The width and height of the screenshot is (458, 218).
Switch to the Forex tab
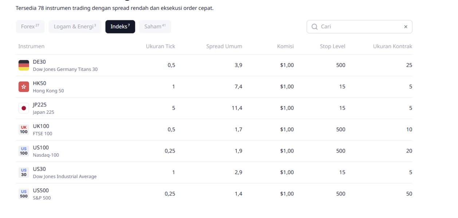coord(30,27)
